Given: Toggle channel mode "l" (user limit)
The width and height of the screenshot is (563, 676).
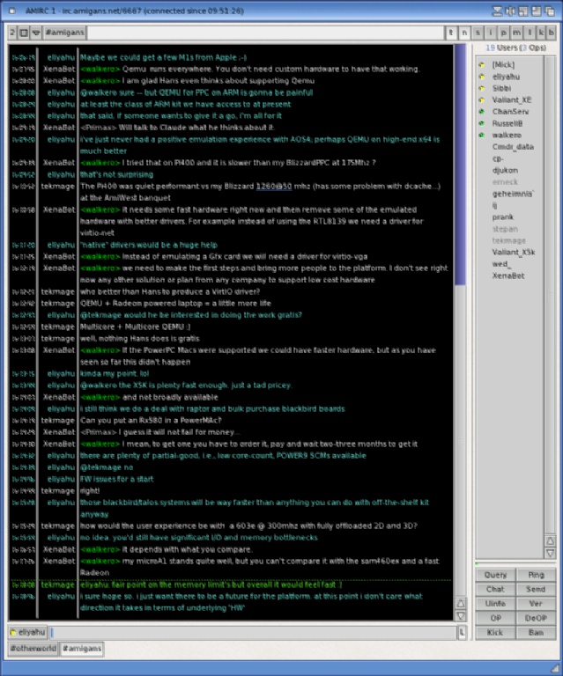Looking at the screenshot, I should tap(530, 33).
